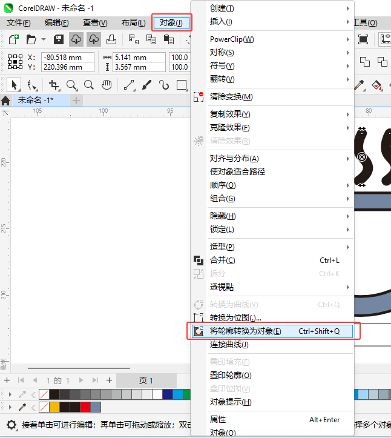
Task: Select the Zoom magnifier tool
Action: coord(72,85)
